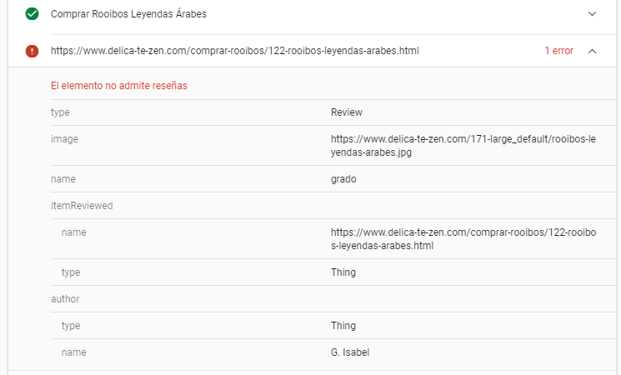This screenshot has height=375, width=621.
Task: Click the image URL value ending in .jpg
Action: coord(463,146)
